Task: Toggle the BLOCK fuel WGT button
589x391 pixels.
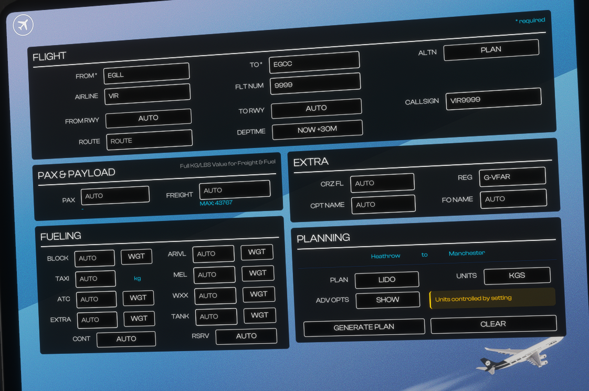Action: 136,257
